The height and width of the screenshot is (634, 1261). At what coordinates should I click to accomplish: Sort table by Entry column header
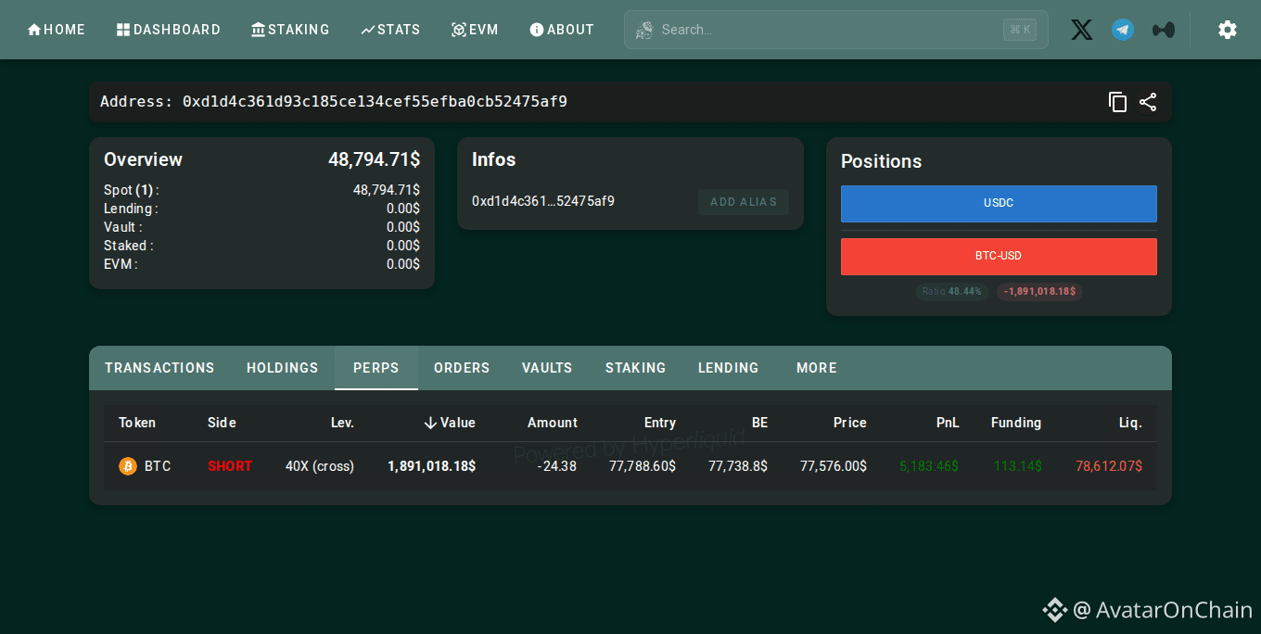tap(660, 423)
